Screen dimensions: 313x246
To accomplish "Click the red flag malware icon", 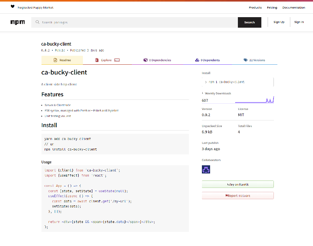I will point(227,195).
